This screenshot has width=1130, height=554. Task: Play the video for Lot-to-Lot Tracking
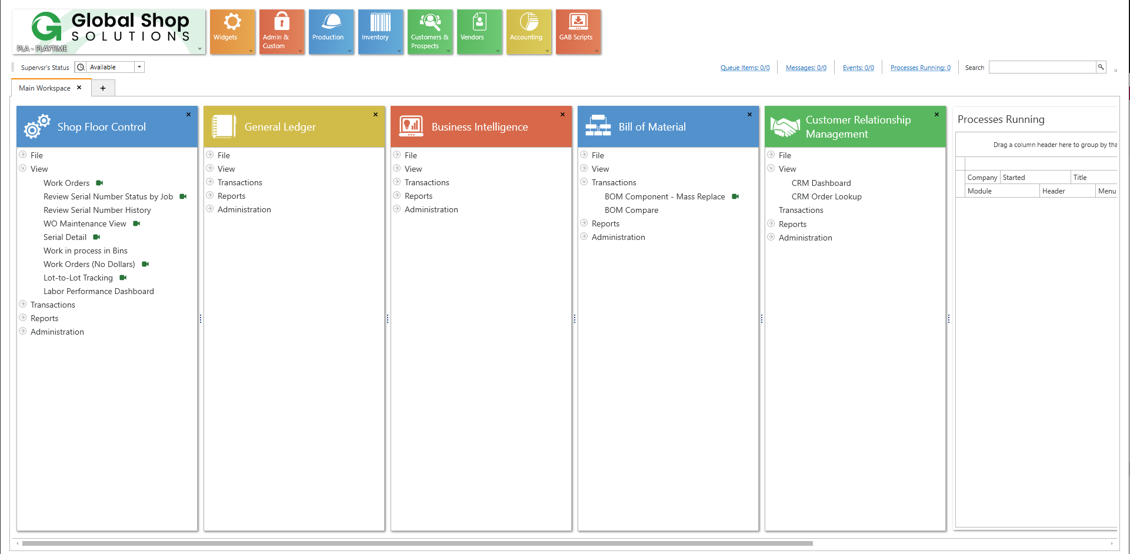[x=123, y=278]
